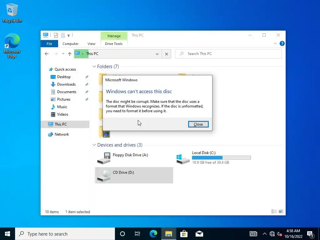Open Task View on taskbar
This screenshot has height=240, width=320.
pyautogui.click(x=137, y=234)
